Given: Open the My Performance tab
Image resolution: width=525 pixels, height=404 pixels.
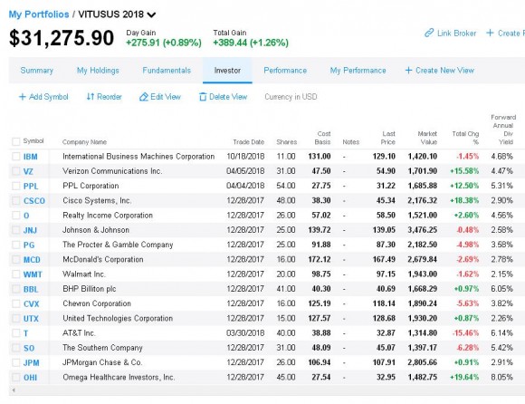Looking at the screenshot, I should (x=358, y=71).
